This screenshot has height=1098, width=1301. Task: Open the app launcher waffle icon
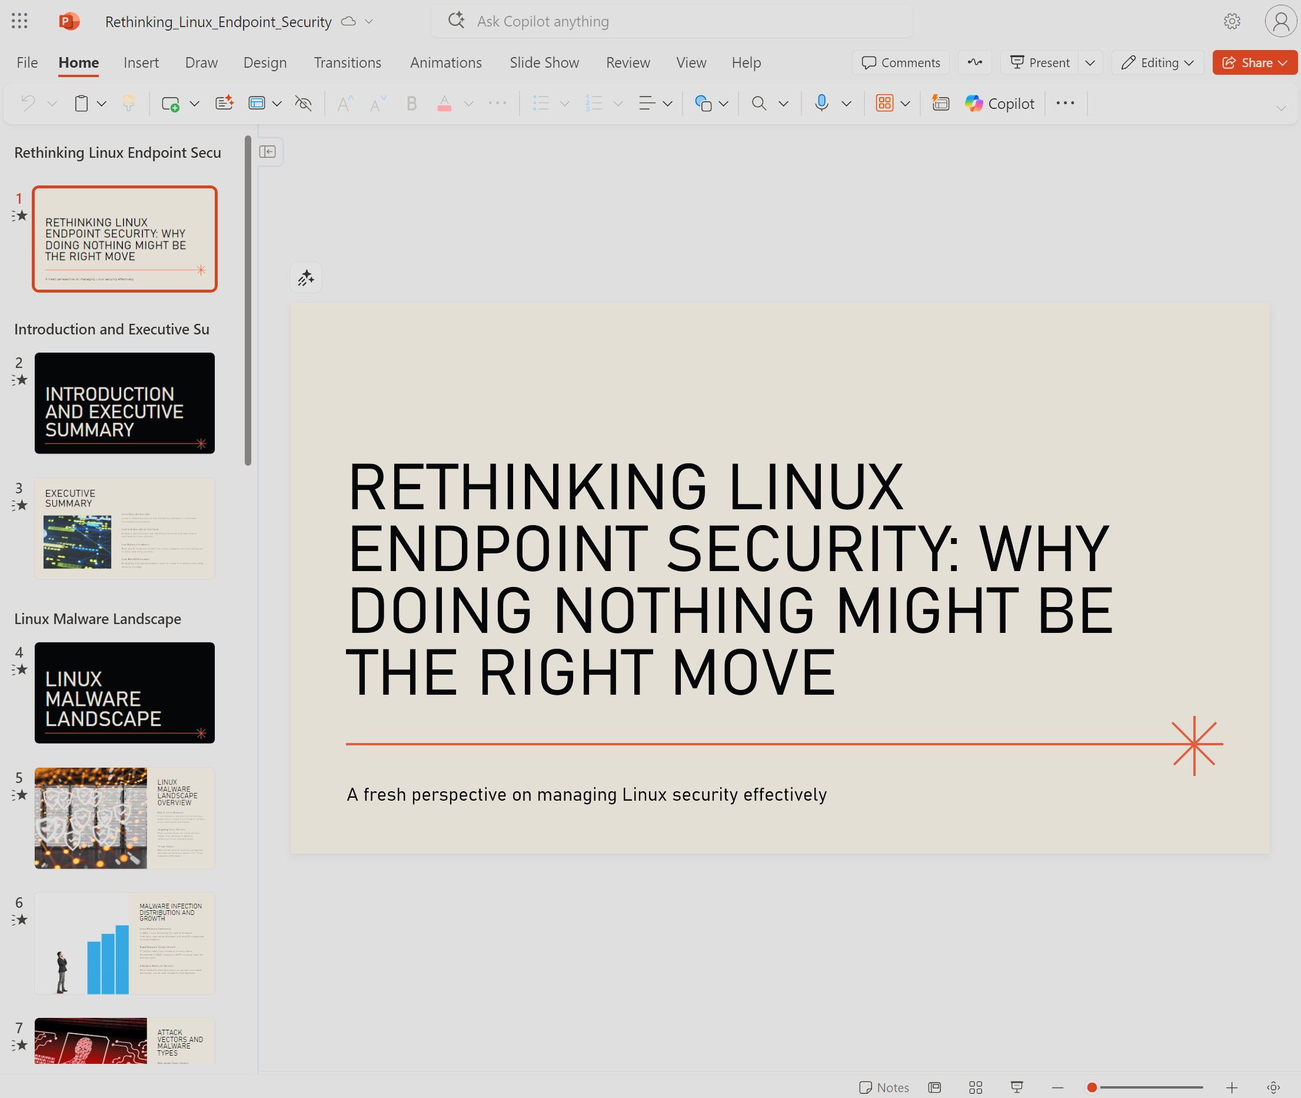[x=20, y=21]
